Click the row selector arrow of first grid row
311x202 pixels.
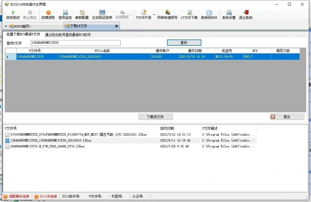click(x=8, y=57)
